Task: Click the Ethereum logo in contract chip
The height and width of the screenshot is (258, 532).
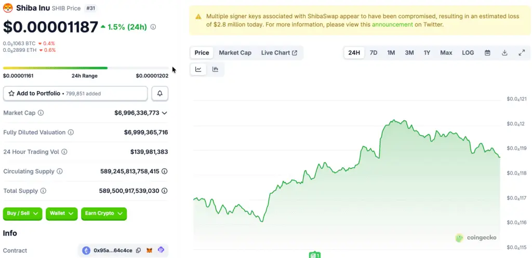Action: [x=87, y=251]
